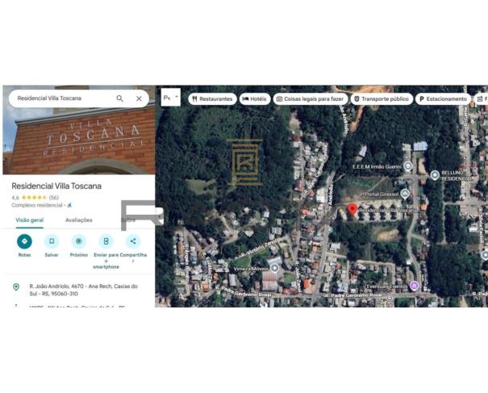Select Coisas legais para fazer chip
The width and height of the screenshot is (488, 393).
click(x=311, y=99)
